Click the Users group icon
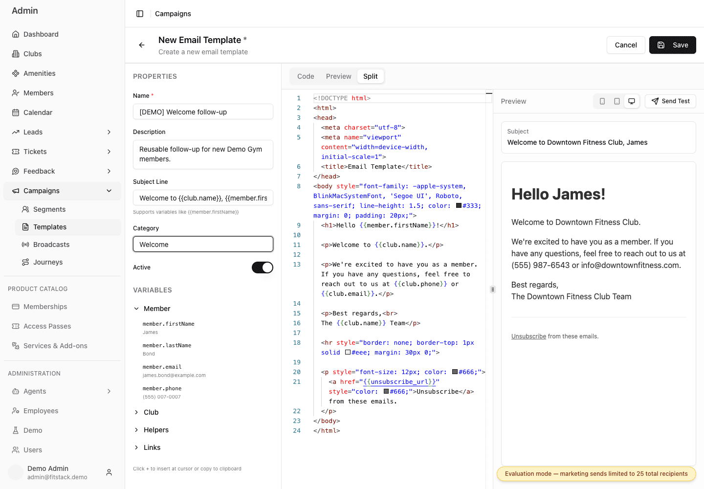The height and width of the screenshot is (489, 704). (16, 450)
